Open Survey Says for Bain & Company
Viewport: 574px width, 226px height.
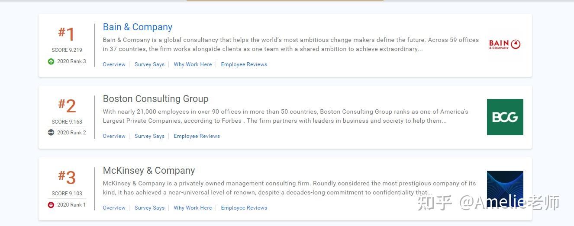tap(150, 64)
